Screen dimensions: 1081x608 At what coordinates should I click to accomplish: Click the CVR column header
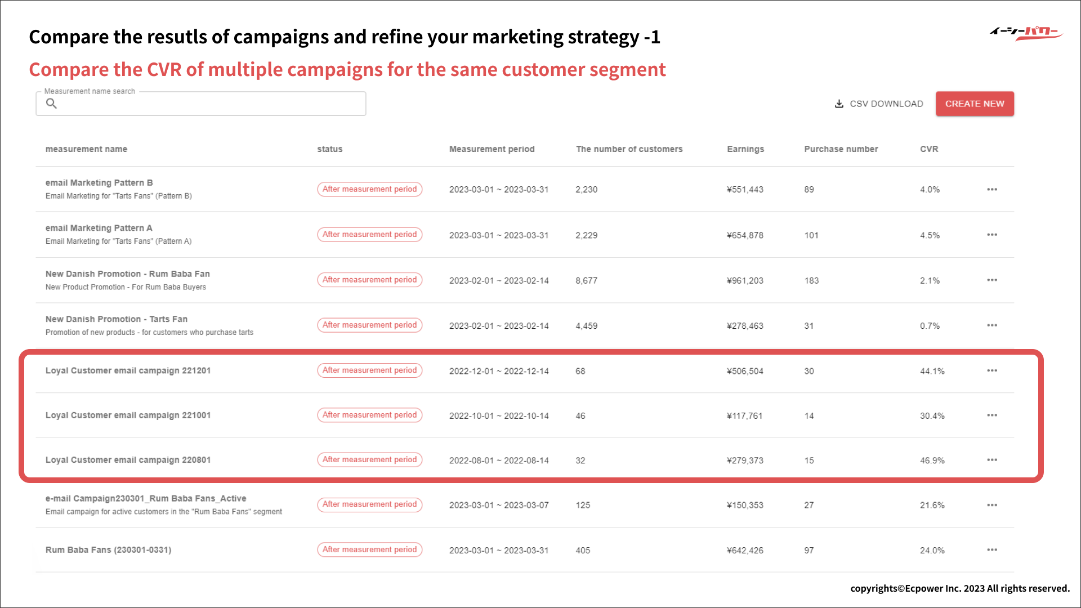click(929, 149)
